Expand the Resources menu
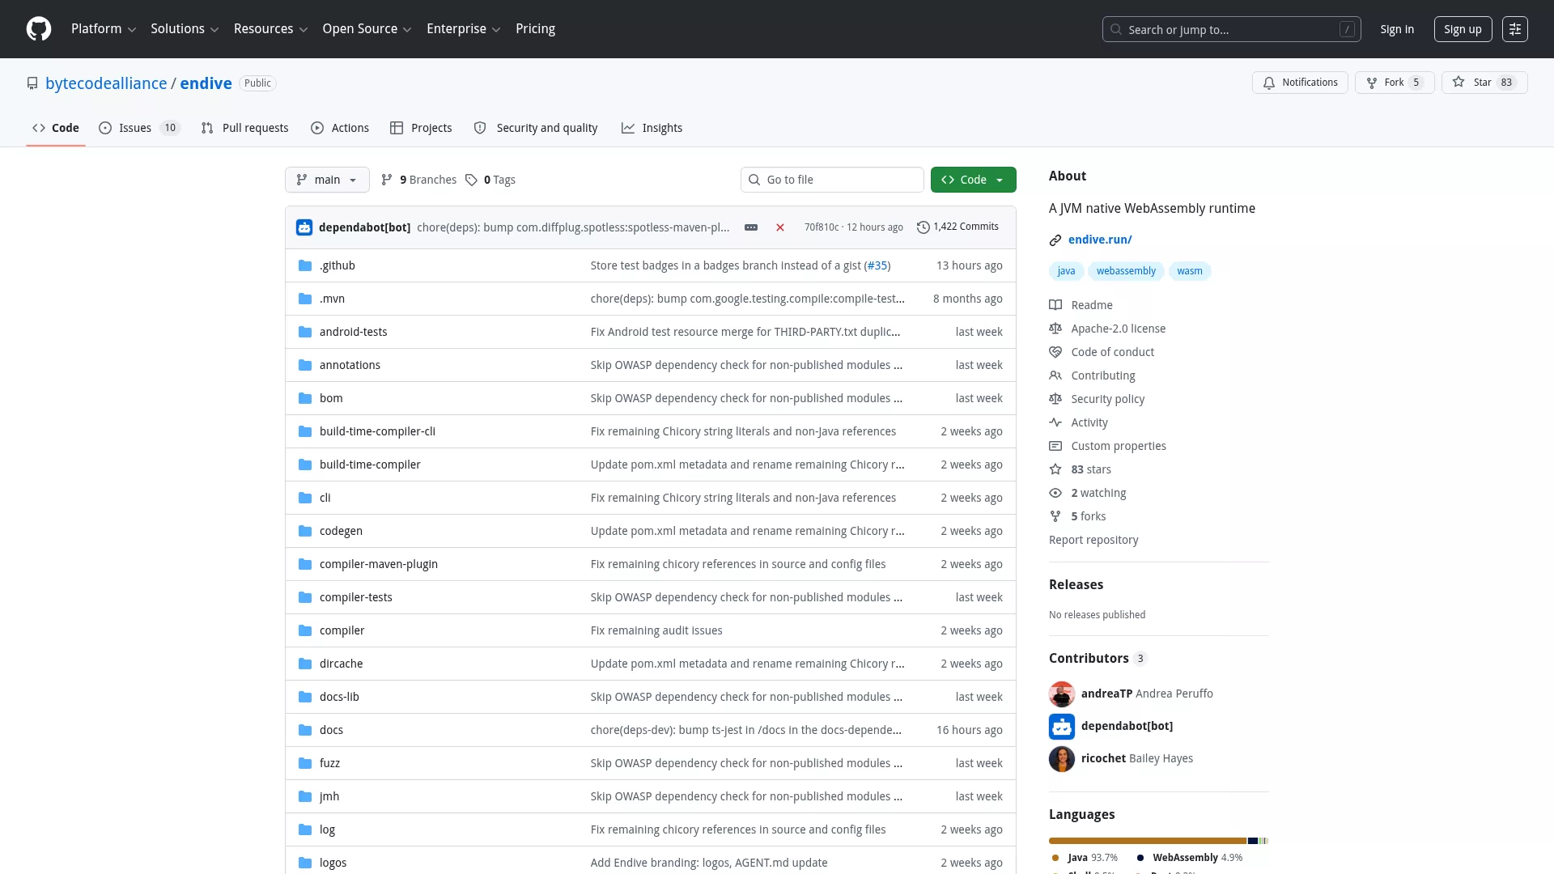The height and width of the screenshot is (874, 1554). [270, 29]
